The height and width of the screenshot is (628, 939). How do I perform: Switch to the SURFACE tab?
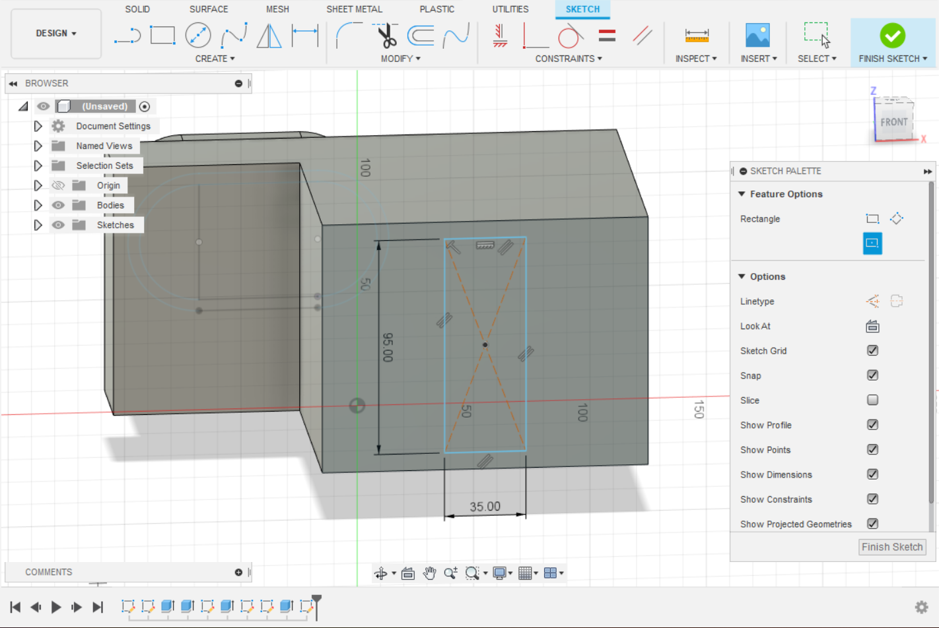[x=209, y=9]
